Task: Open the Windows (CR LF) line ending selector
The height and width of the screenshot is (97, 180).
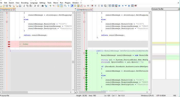Action: (147, 95)
